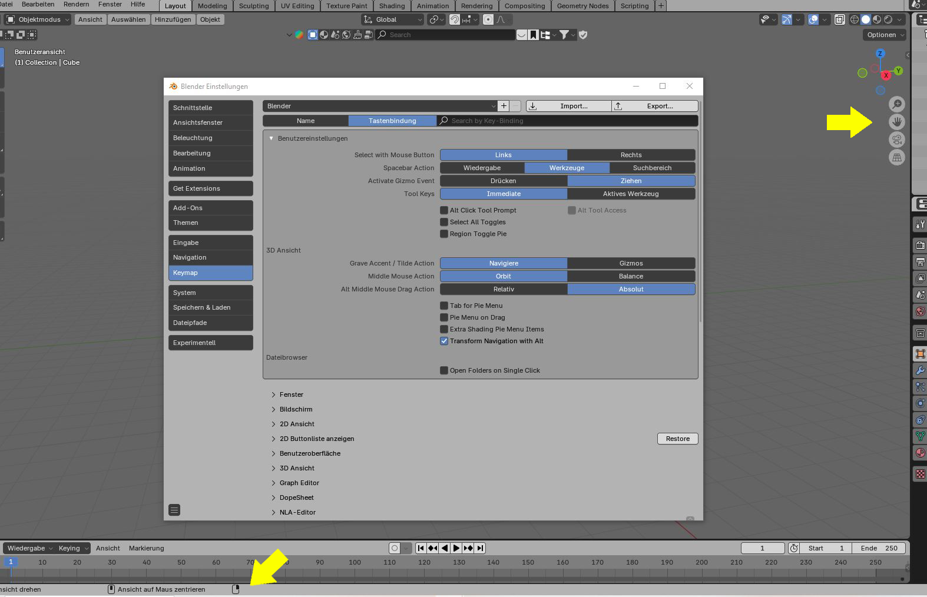The height and width of the screenshot is (597, 927).
Task: Open the hamburger menu in Blender Einstellungen
Action: (174, 510)
